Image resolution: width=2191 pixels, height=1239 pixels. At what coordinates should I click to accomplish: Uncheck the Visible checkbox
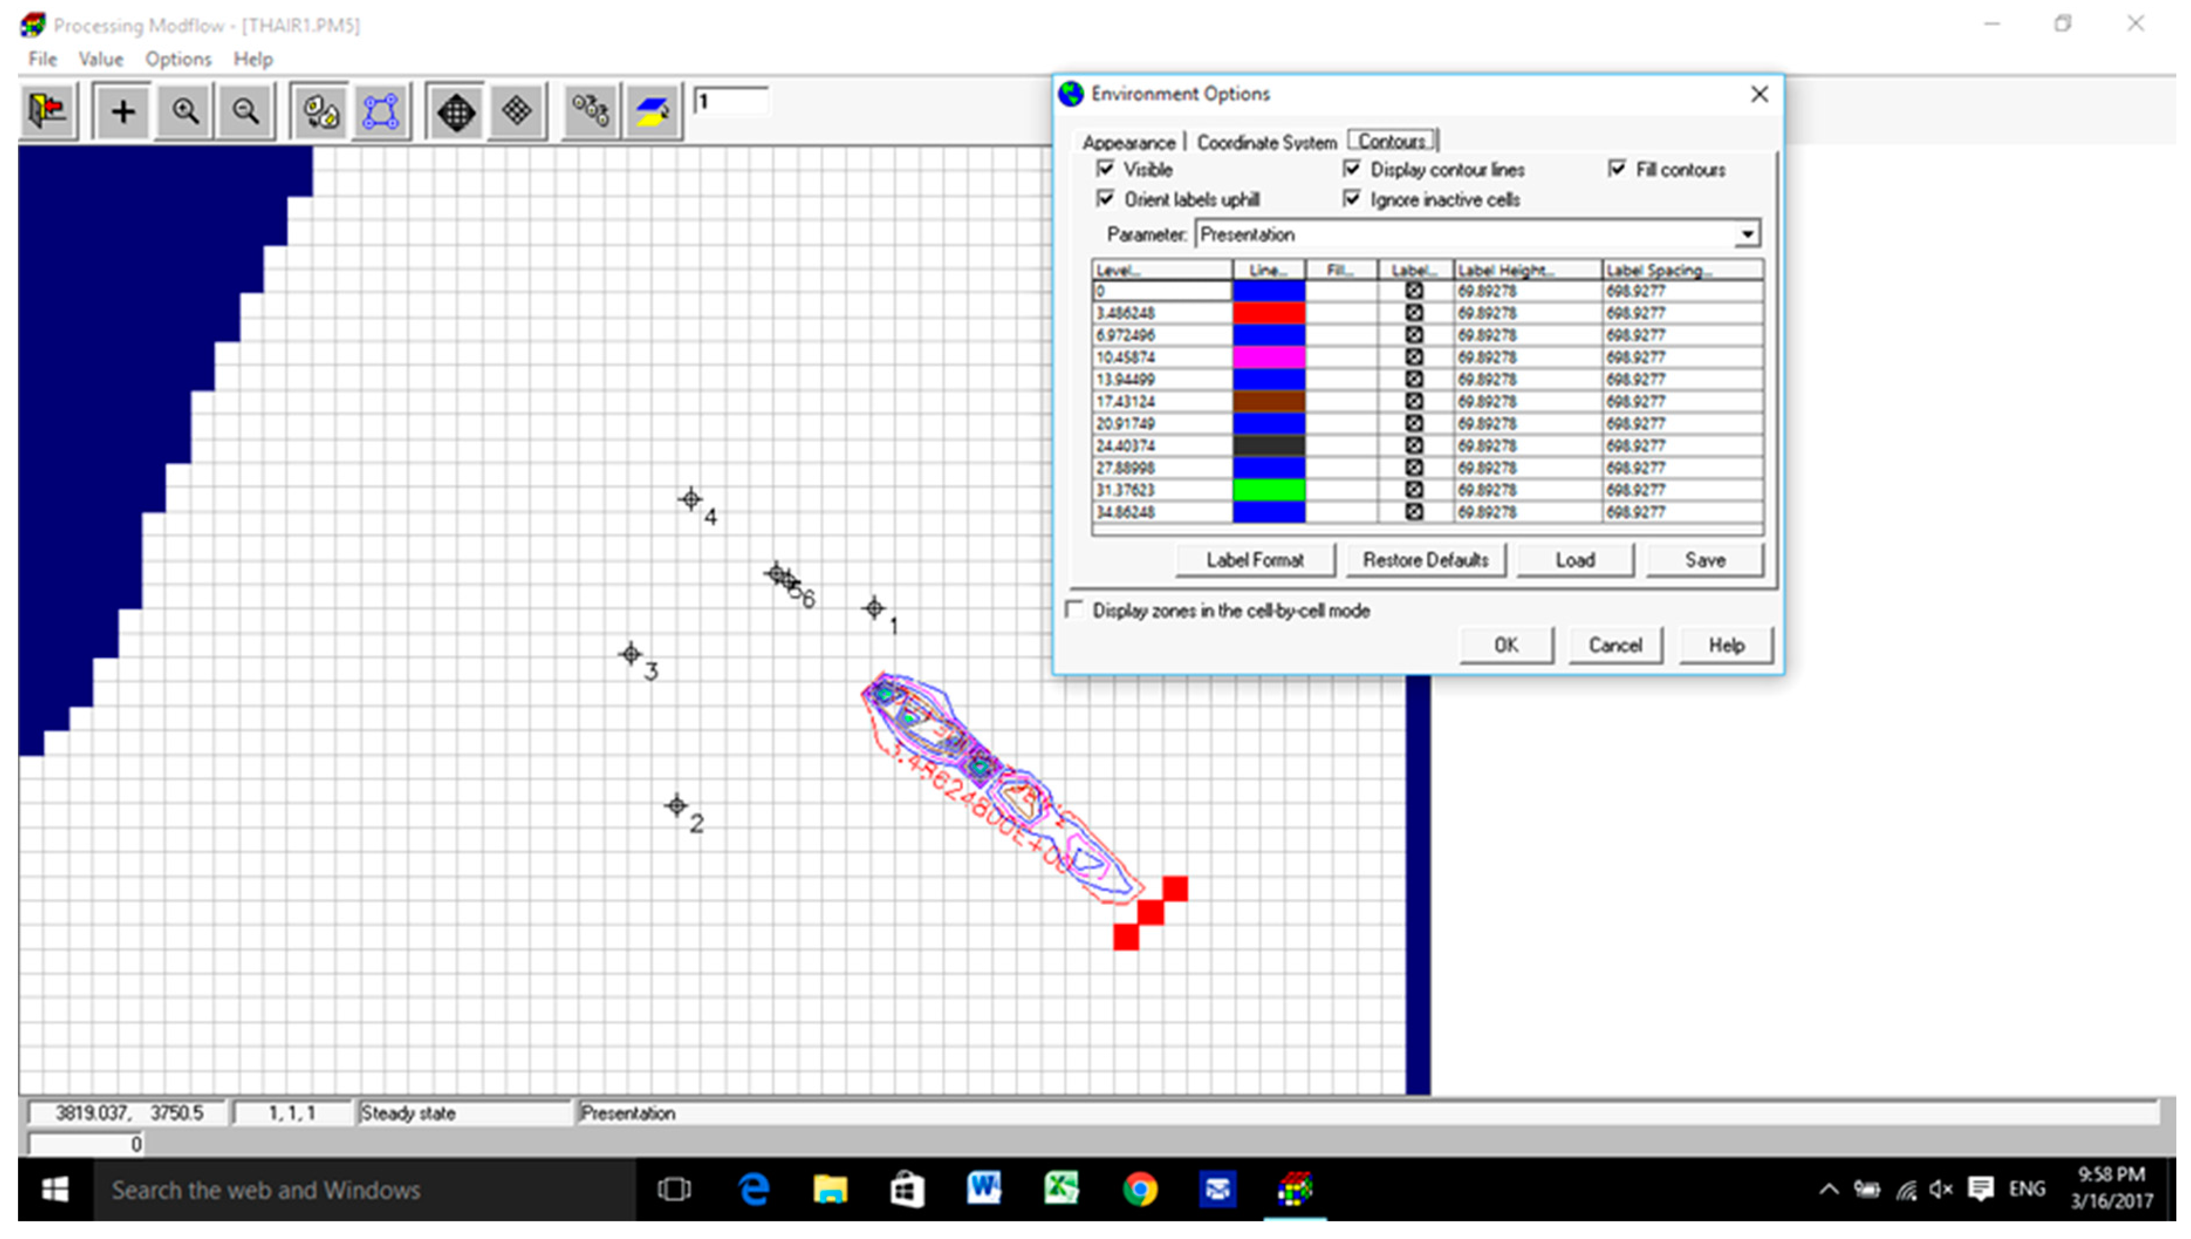(x=1105, y=169)
